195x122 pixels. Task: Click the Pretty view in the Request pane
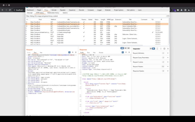[29, 52]
